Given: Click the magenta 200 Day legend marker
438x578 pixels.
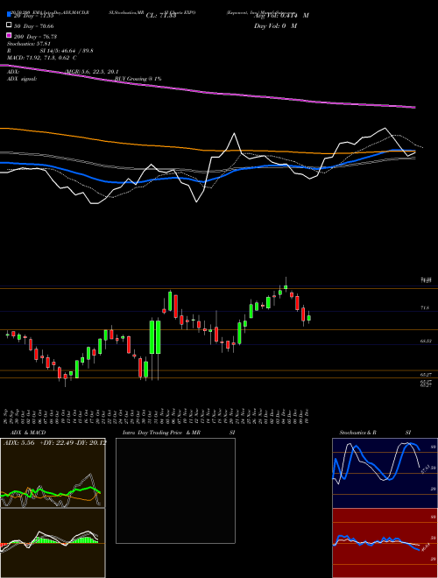Looking at the screenshot, I should click(9, 36).
